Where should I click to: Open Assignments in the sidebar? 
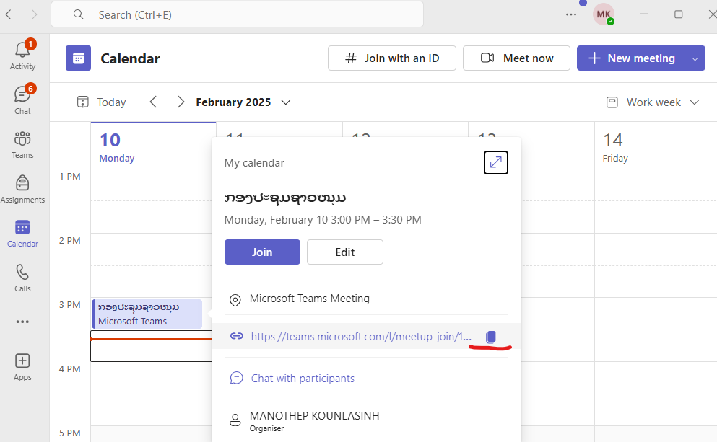coord(22,189)
